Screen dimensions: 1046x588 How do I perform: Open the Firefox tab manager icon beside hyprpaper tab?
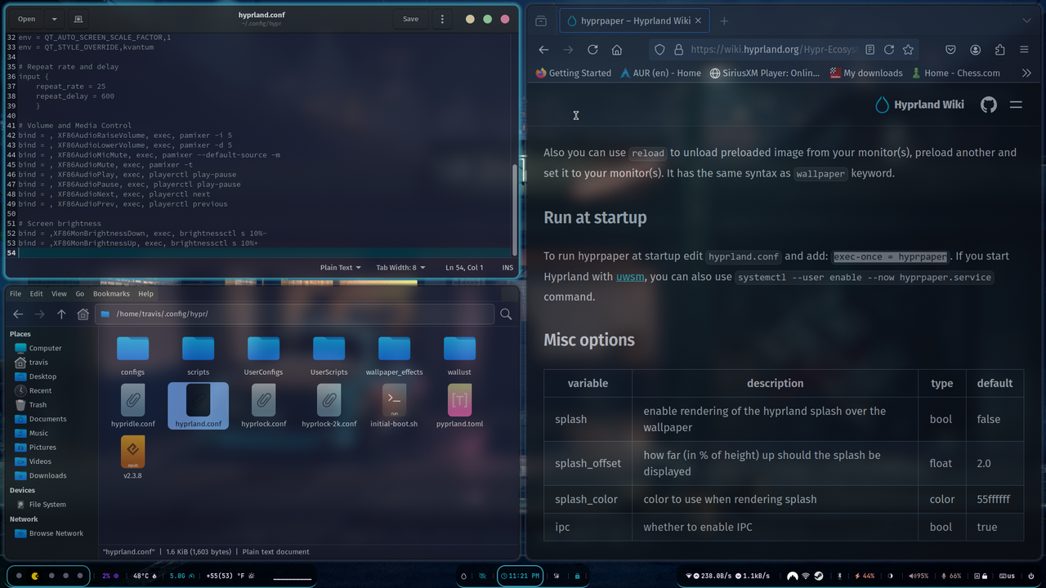(x=541, y=20)
